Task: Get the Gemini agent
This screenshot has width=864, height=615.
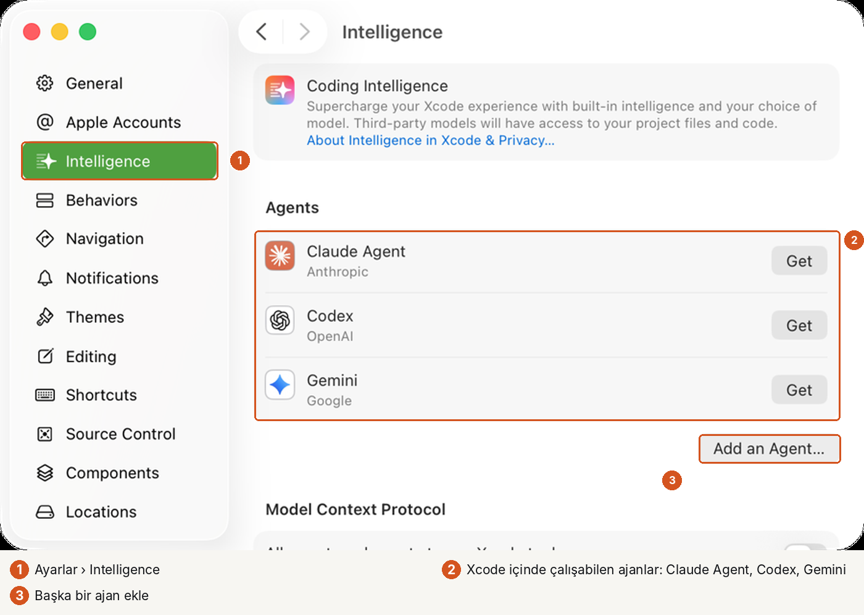Action: pyautogui.click(x=799, y=390)
